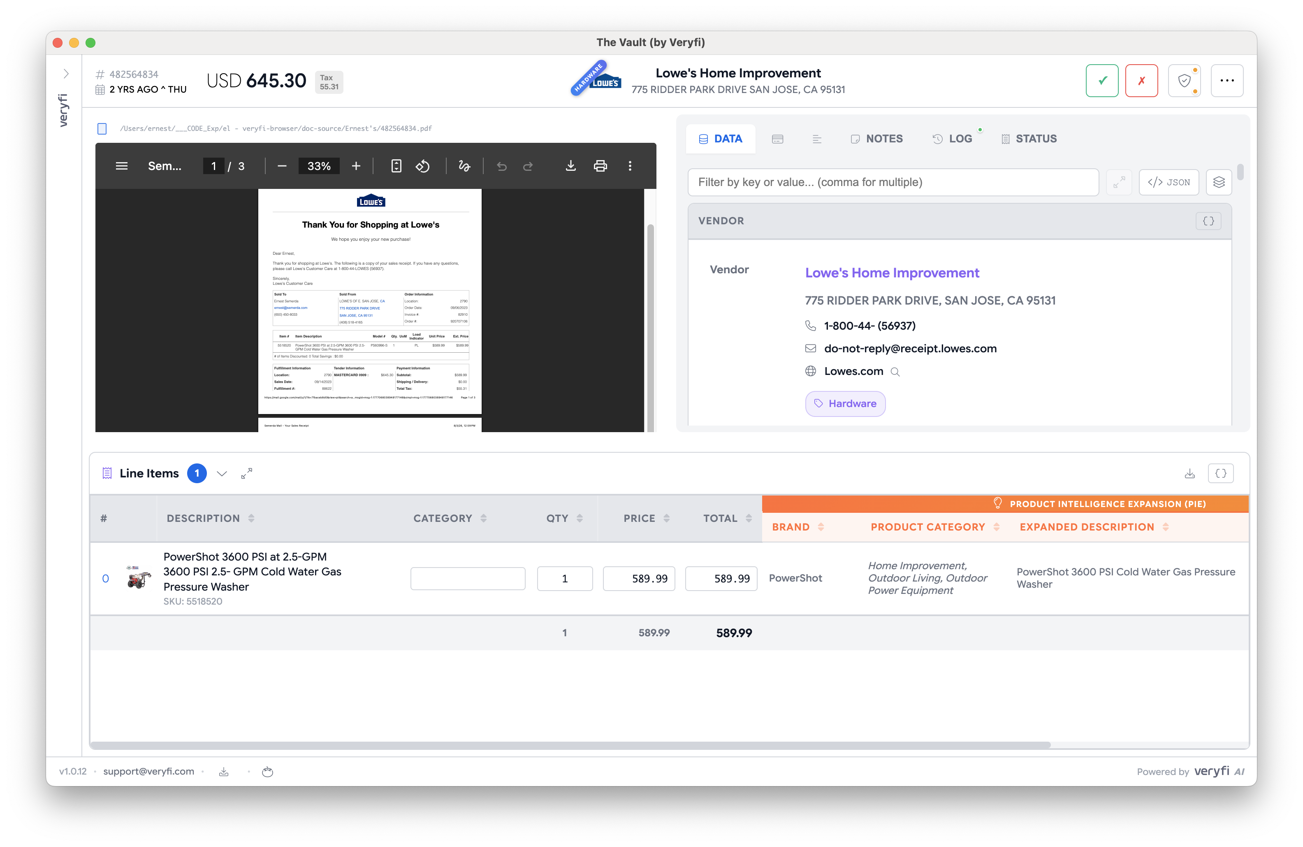This screenshot has height=847, width=1303.
Task: Open Lowe's Home Improvement vendor link
Action: tap(892, 273)
